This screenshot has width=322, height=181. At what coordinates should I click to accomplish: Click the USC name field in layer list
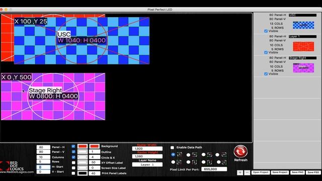click(303, 15)
